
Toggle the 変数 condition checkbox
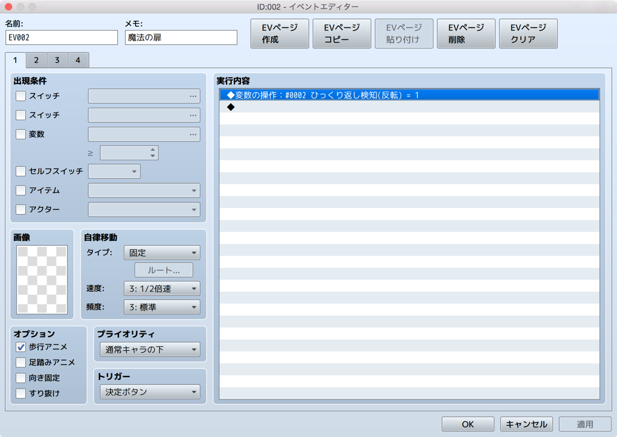click(x=20, y=134)
